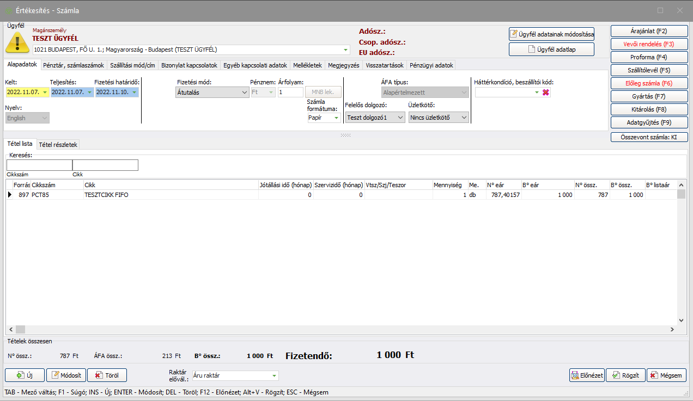Switch to Pénztár, számlaszámok tab

click(74, 65)
